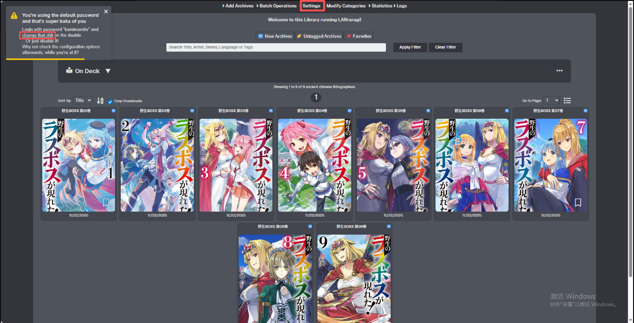Click the NEW badge on 野生BOSS 第08巻

click(310, 227)
